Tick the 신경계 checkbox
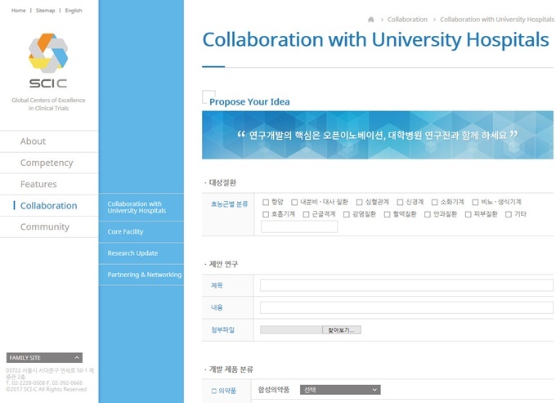Image resolution: width=556 pixels, height=403 pixels. (x=400, y=202)
